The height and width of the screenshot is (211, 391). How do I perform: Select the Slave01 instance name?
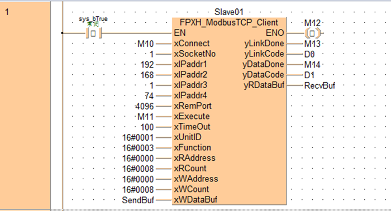tap(228, 12)
